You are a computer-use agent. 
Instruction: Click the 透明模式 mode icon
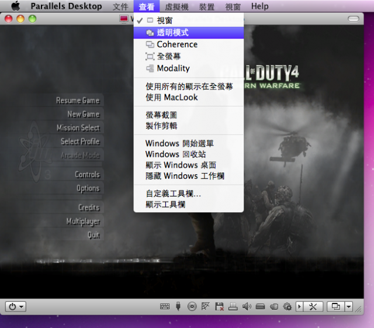pos(150,33)
